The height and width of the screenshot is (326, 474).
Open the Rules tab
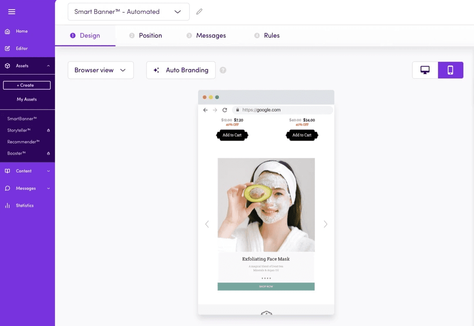tap(271, 36)
